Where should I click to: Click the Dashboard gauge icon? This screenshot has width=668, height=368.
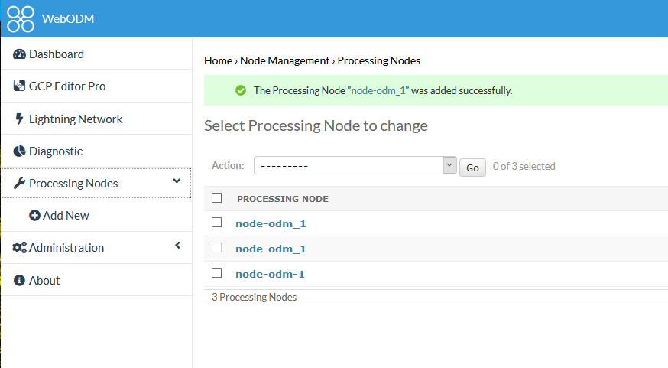(x=20, y=54)
